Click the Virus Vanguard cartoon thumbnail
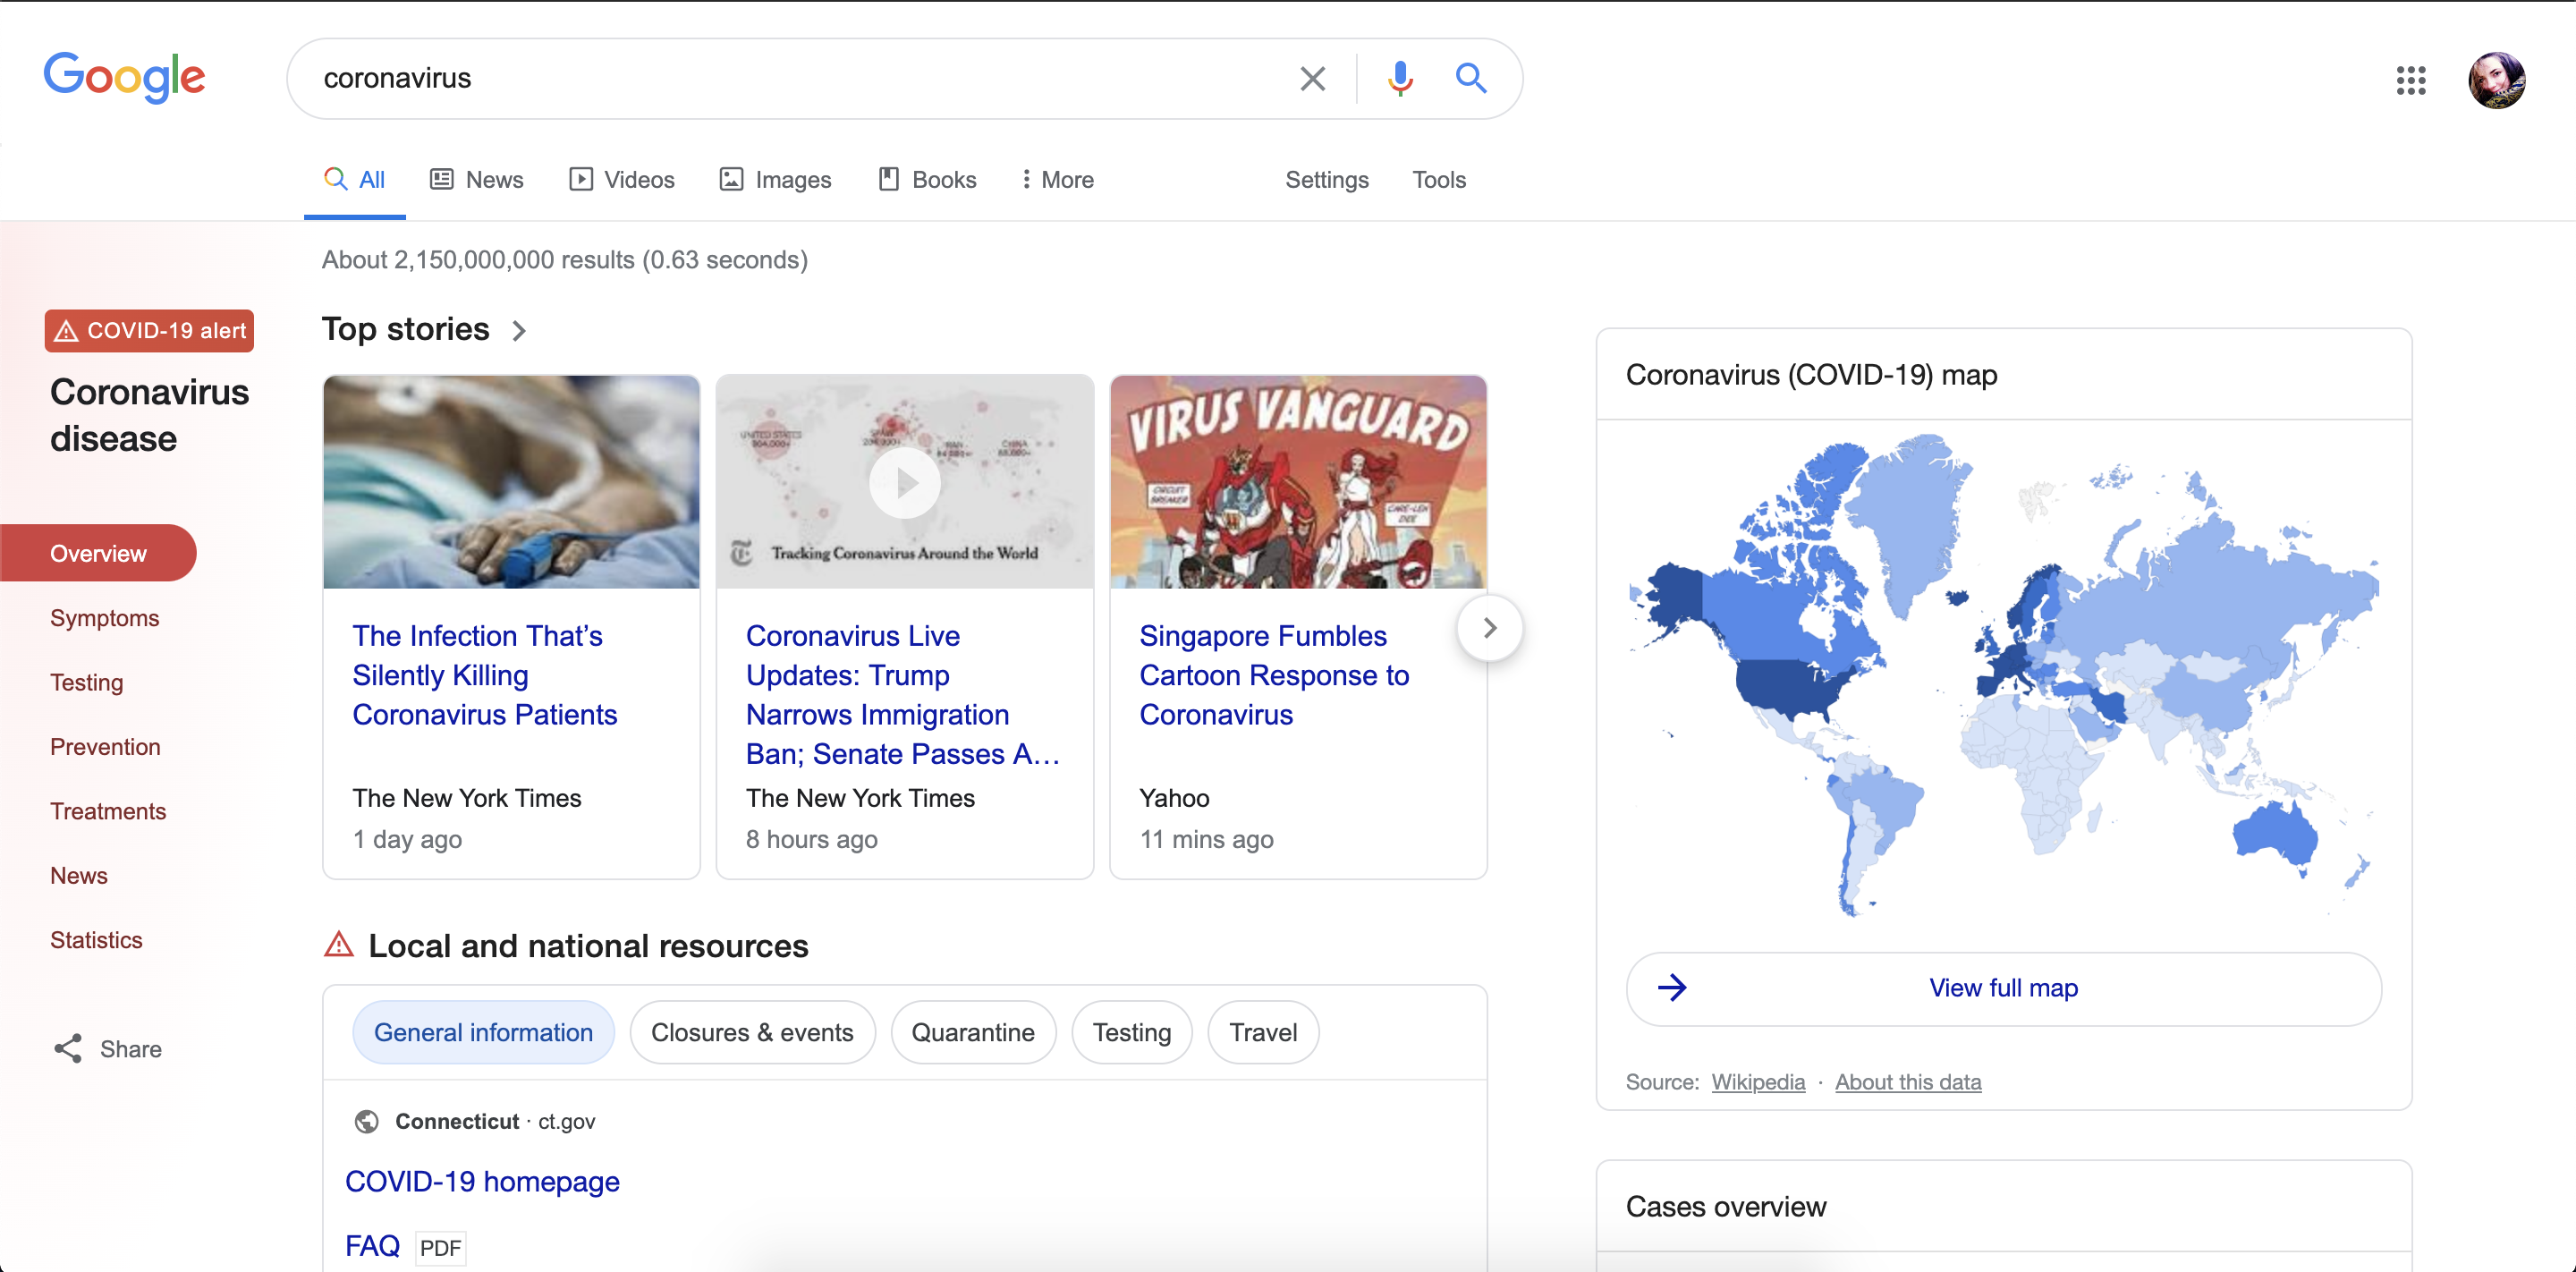Screen dimensions: 2576x1272 [x=1298, y=482]
